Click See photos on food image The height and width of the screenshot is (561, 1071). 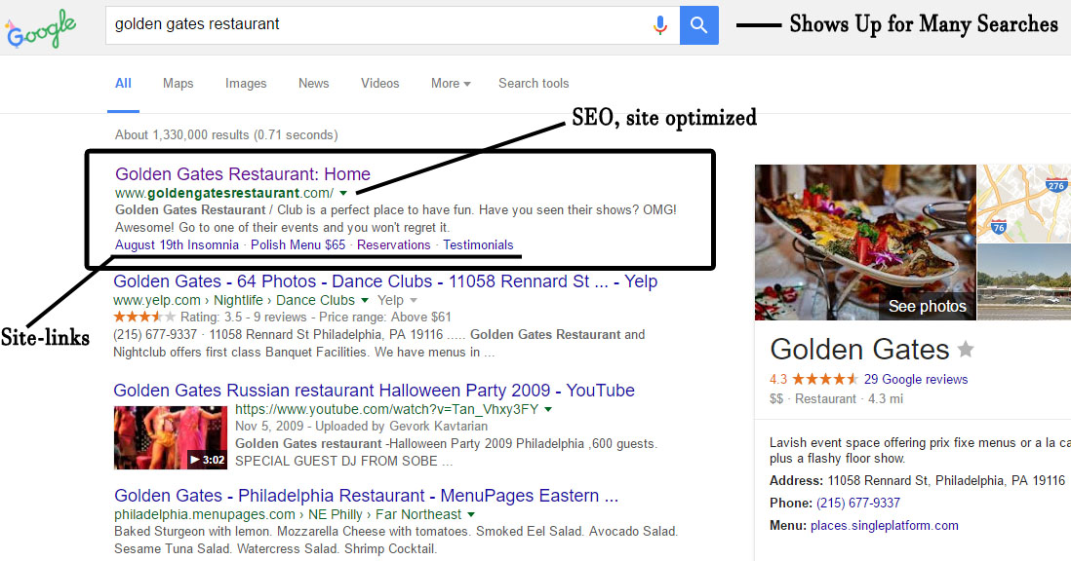[x=927, y=306]
